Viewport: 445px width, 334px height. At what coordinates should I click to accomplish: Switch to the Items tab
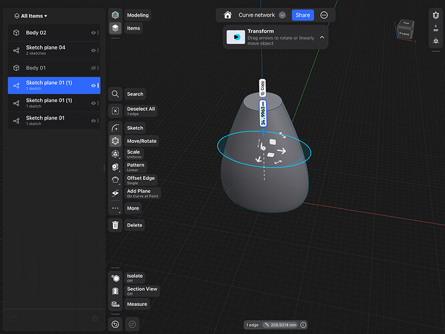[x=116, y=28]
